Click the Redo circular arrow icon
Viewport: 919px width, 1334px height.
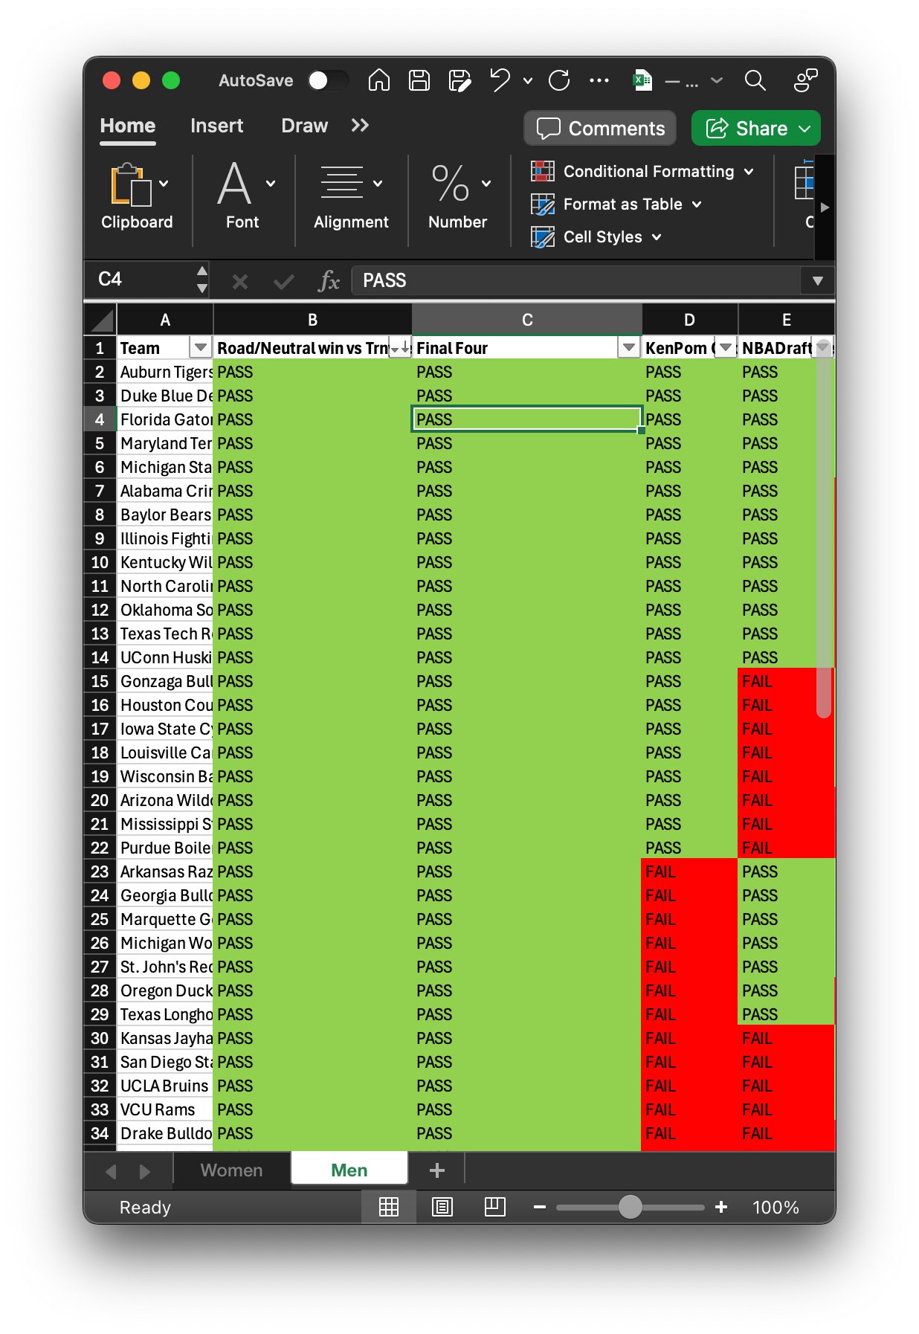click(559, 80)
